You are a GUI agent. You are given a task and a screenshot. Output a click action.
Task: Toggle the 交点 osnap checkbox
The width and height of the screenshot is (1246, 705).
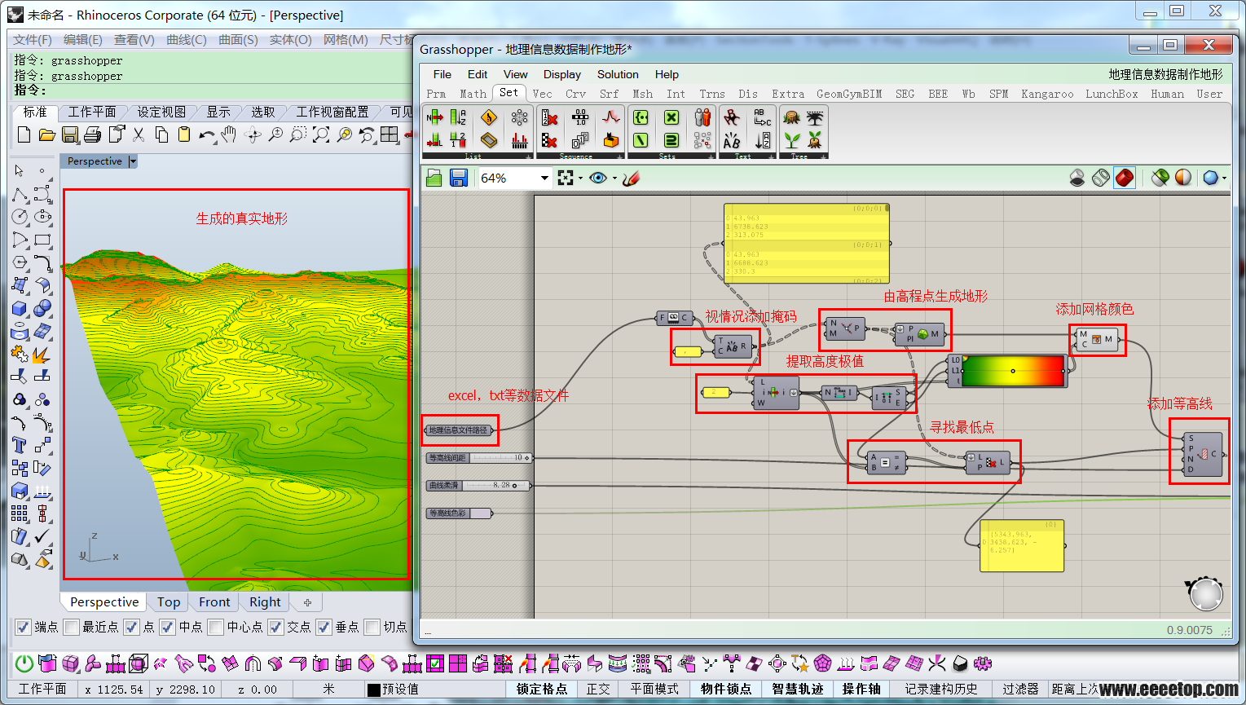coord(275,627)
